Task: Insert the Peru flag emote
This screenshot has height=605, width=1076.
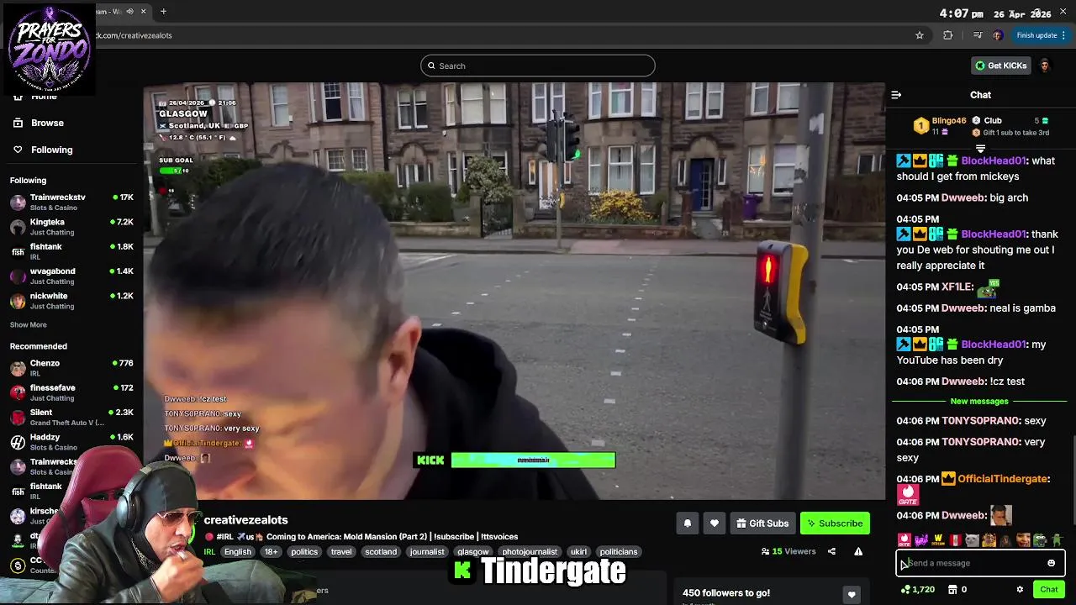Action: click(x=956, y=540)
